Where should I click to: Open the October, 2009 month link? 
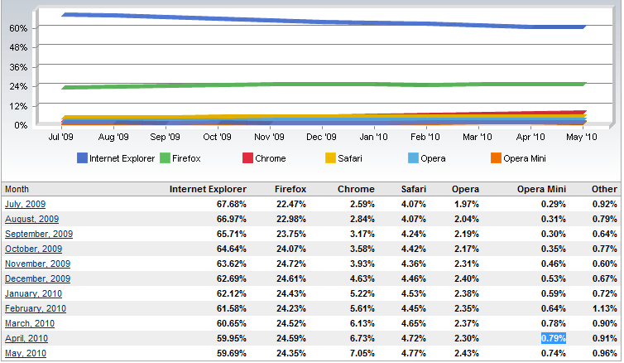tap(33, 249)
